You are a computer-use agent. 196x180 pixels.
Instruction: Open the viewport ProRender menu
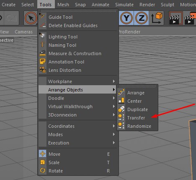(x=129, y=32)
